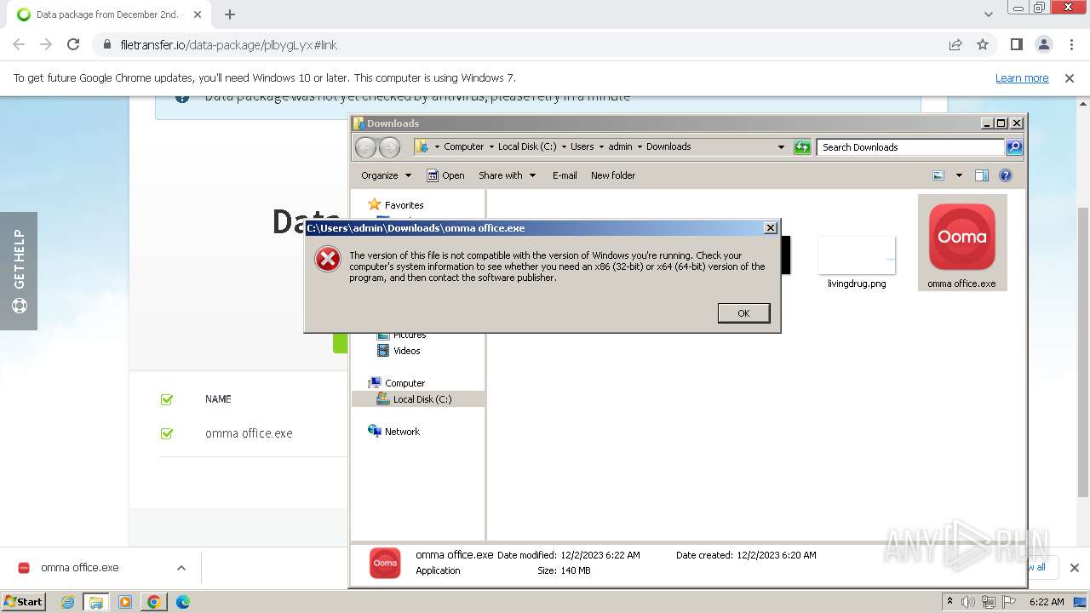This screenshot has width=1090, height=613.
Task: Click the Explorer back arrow button
Action: (x=365, y=147)
